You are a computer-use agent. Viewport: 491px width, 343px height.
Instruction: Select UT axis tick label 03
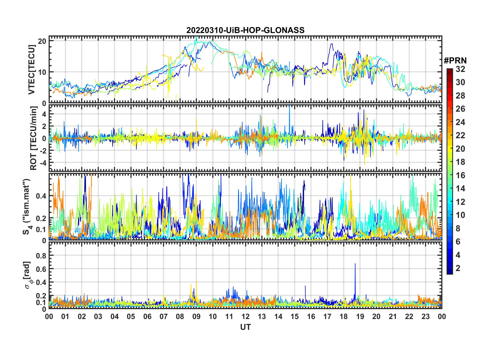point(98,316)
